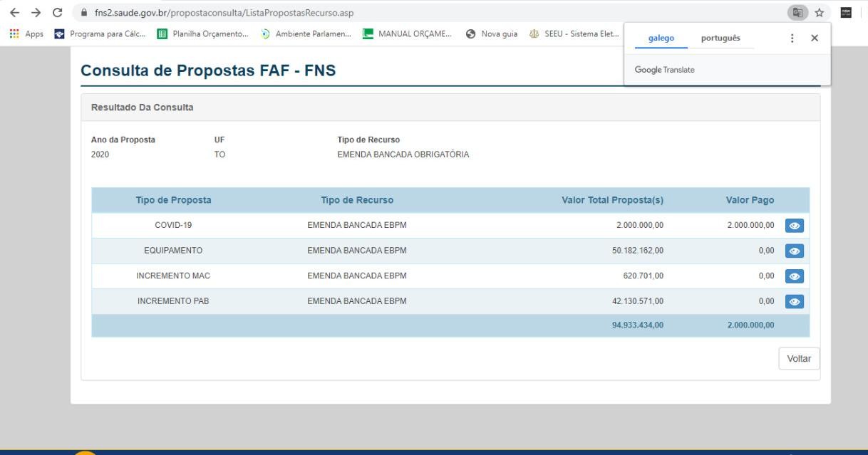
Task: Open Translate options three-dot menu
Action: 792,38
